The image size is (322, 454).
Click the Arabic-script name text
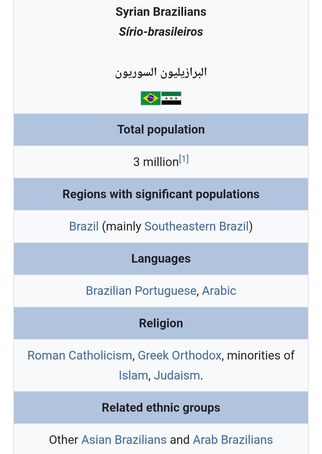[161, 72]
